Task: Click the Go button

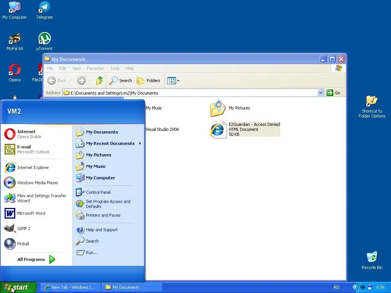Action: [333, 93]
